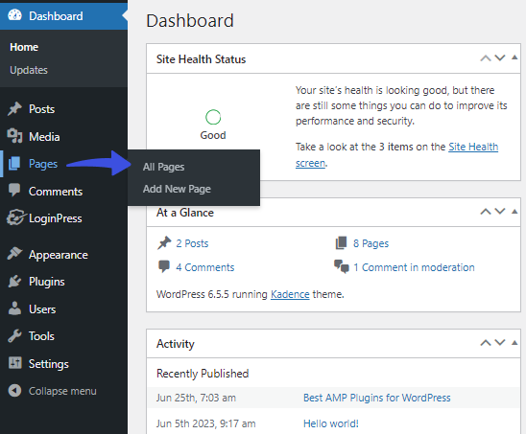Viewport: 526px width, 434px height.
Task: Open Pages menu label
Action: pos(43,164)
